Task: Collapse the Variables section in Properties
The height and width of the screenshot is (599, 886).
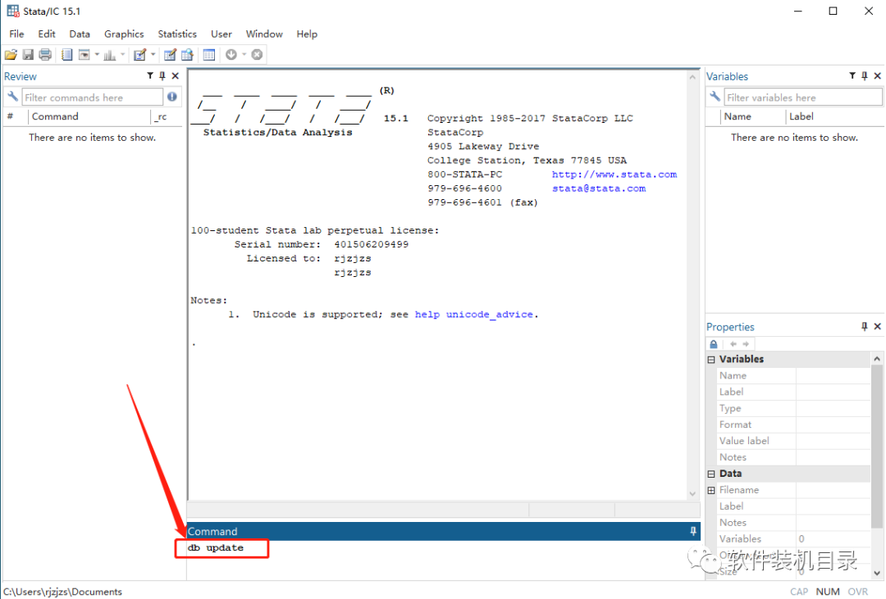Action: click(711, 360)
